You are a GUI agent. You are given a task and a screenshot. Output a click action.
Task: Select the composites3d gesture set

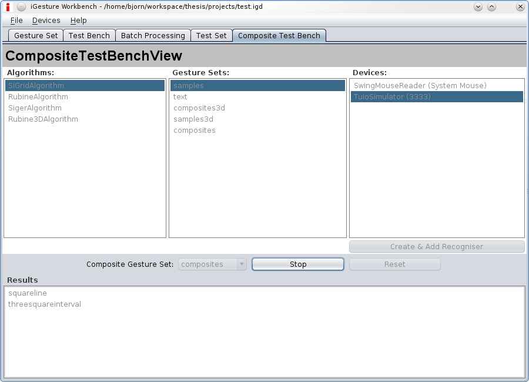(x=199, y=108)
